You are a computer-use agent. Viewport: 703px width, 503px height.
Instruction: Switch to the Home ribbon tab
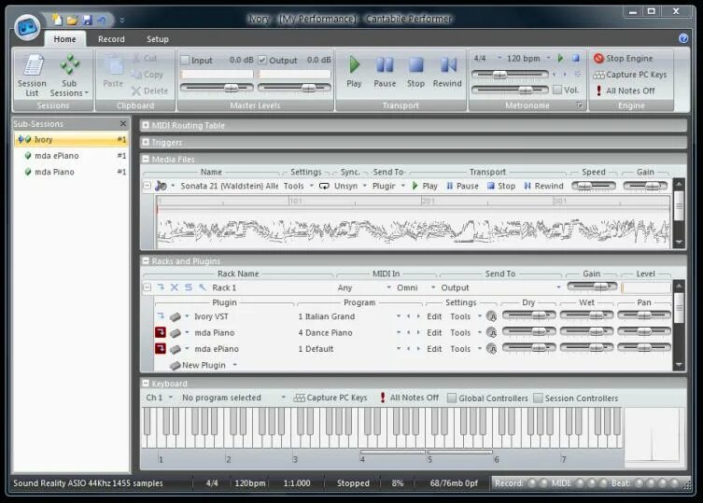pos(64,39)
